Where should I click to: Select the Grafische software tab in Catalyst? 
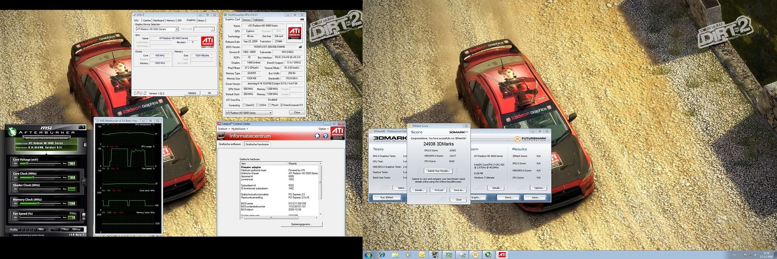[x=230, y=144]
